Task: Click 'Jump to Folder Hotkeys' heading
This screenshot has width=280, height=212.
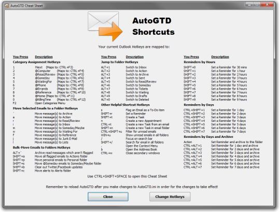Action: pyautogui.click(x=119, y=62)
